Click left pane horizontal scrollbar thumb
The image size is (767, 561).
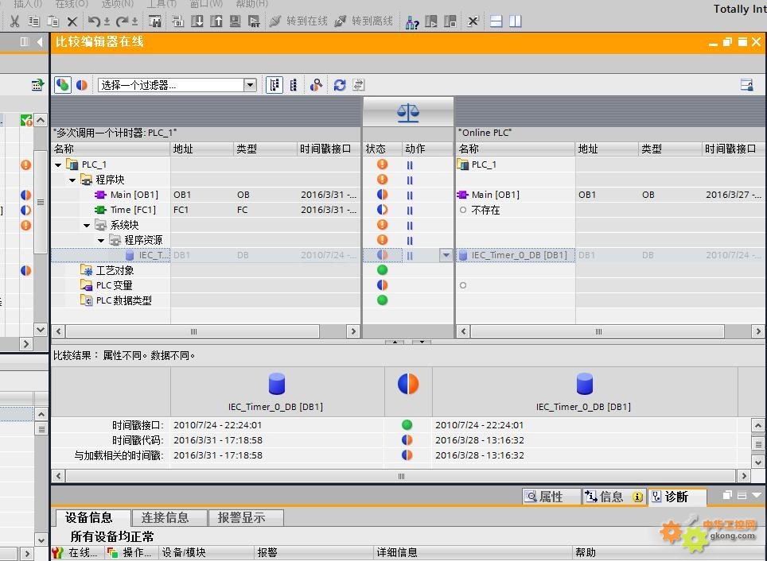click(193, 332)
